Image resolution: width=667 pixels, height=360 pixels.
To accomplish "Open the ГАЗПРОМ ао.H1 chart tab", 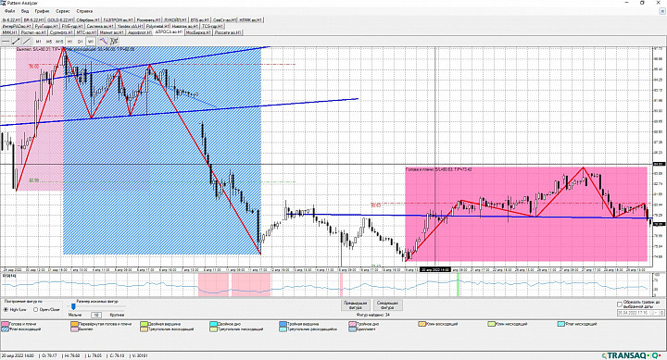I will (119, 20).
